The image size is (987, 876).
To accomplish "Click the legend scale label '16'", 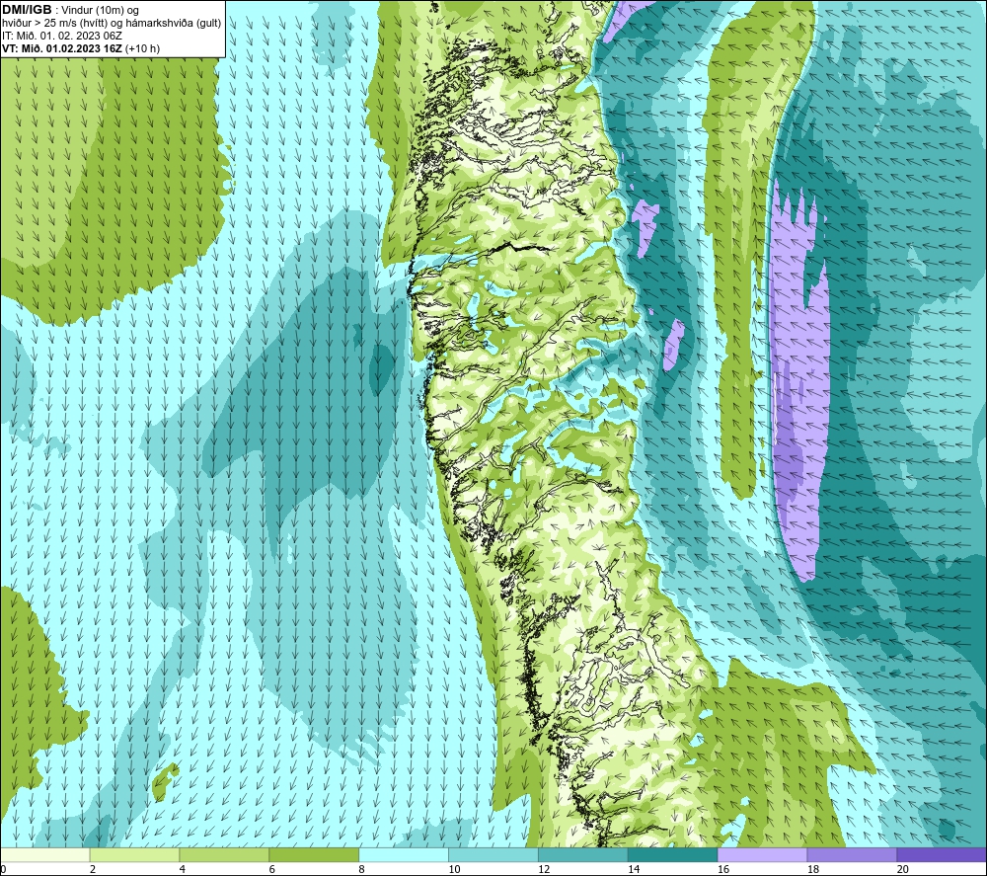I will (723, 869).
